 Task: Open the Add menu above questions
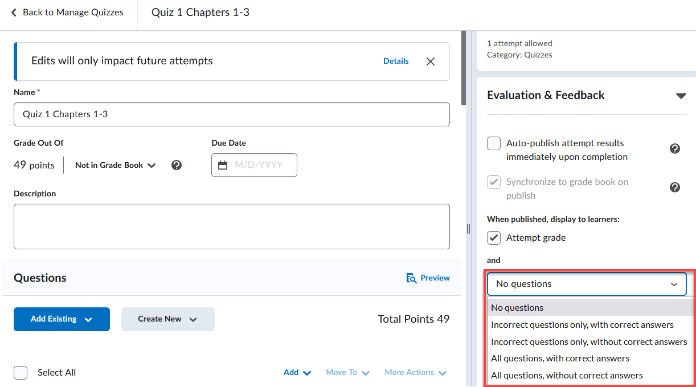point(297,373)
